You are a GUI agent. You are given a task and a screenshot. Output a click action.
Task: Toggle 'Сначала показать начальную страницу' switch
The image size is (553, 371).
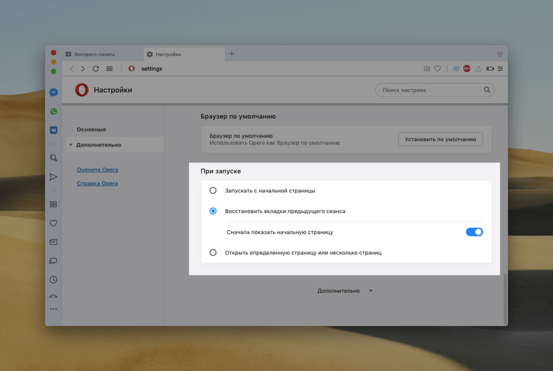tap(474, 232)
